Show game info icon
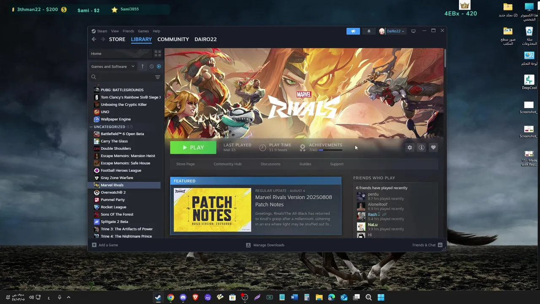 pos(421,147)
